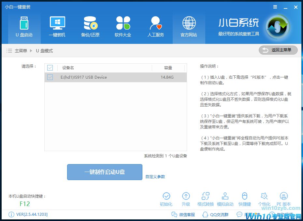Open the hamburger menu at top right
This screenshot has width=303, height=221.
coord(275,6)
